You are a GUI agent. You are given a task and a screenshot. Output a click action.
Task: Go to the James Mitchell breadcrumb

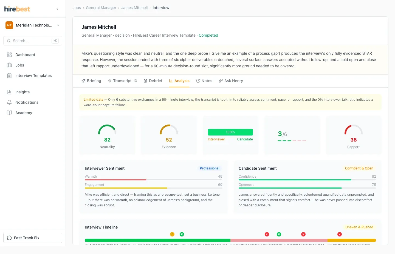click(134, 8)
